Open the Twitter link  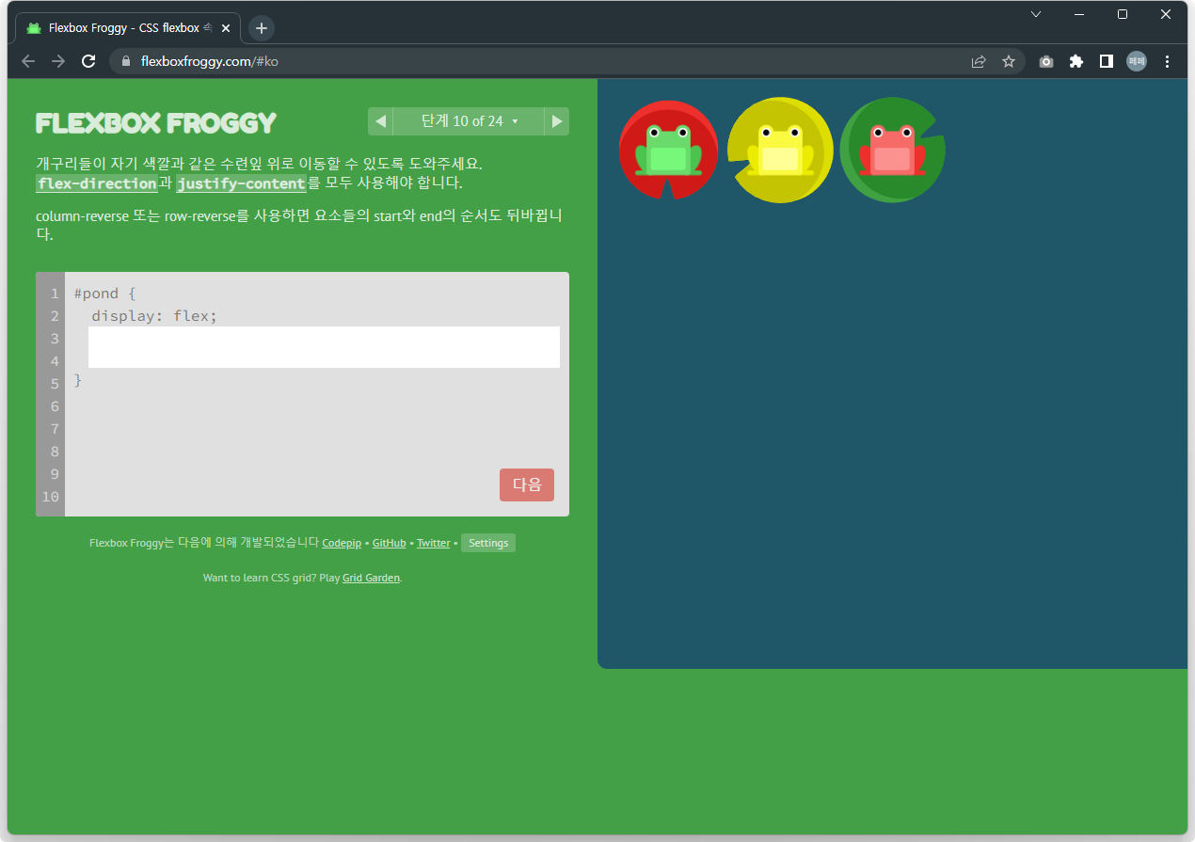(434, 543)
